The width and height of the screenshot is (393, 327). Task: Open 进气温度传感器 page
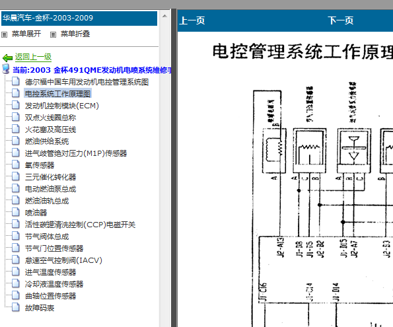pos(50,272)
